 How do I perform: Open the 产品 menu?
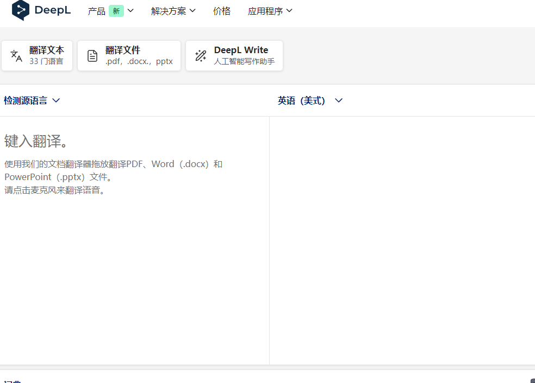(x=110, y=11)
